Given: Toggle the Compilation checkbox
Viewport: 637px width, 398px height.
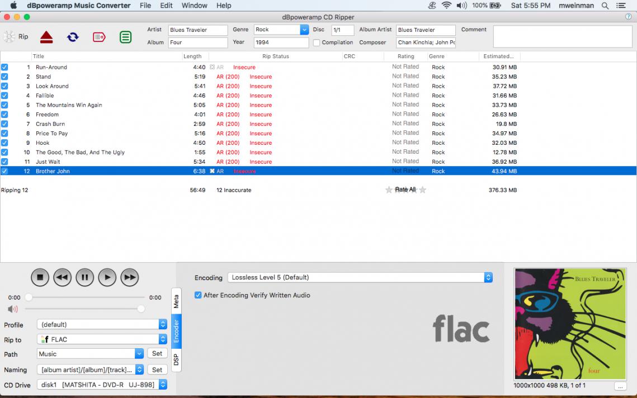Looking at the screenshot, I should point(317,42).
